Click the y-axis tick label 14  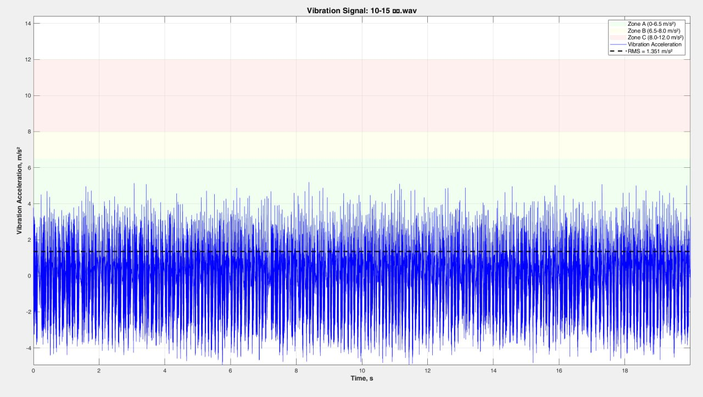coord(27,24)
